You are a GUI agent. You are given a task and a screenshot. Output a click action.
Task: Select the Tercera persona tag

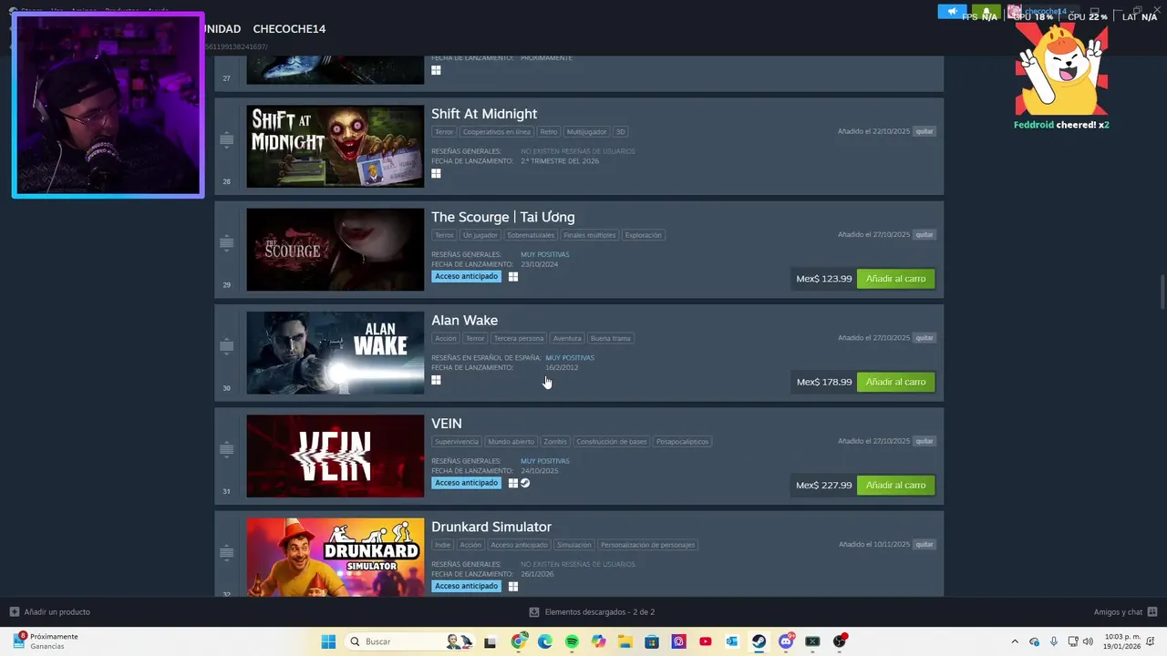[x=518, y=338]
